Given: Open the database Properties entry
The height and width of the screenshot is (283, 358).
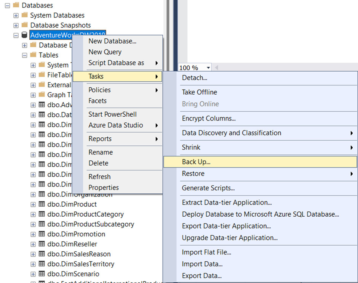Looking at the screenshot, I should tap(103, 187).
